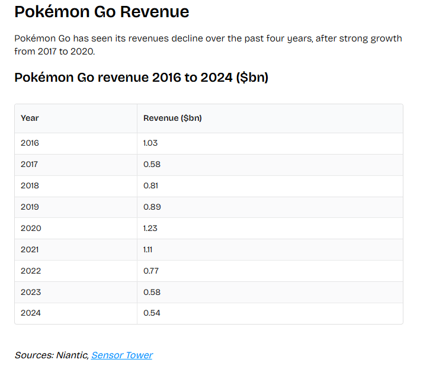Select the 0.89 revenue value
Screen dimensions: 436x366
point(152,207)
